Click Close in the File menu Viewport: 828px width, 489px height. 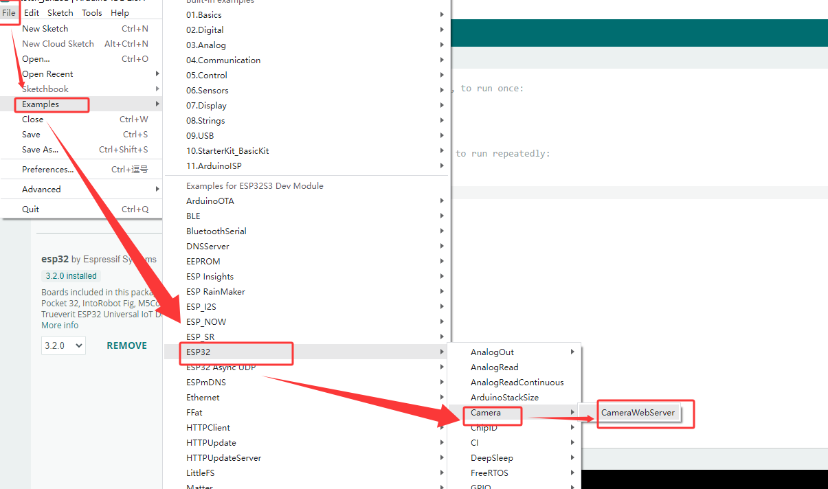click(x=82, y=120)
